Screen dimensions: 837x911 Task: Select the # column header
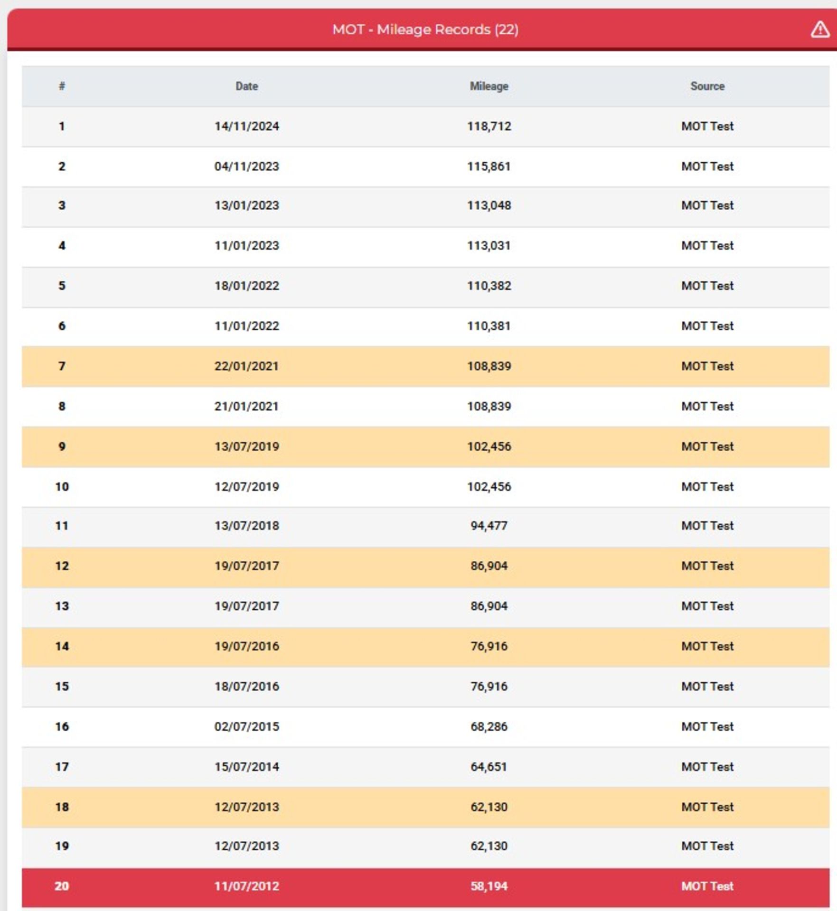[62, 86]
